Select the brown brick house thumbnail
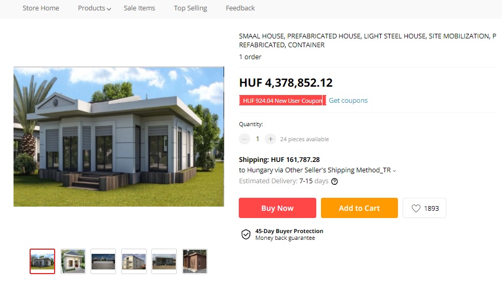 (195, 261)
